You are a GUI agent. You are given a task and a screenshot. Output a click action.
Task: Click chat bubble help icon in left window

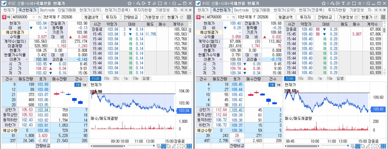[174, 3]
